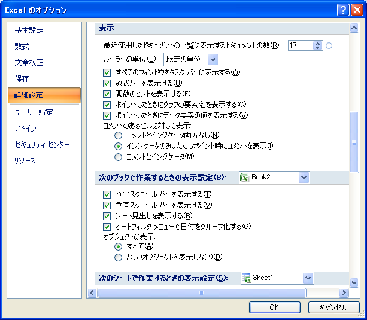Image resolution: width=367 pixels, height=320 pixels.
Task: Toggle グラフの要素名を表示する checkbox
Action: (107, 105)
